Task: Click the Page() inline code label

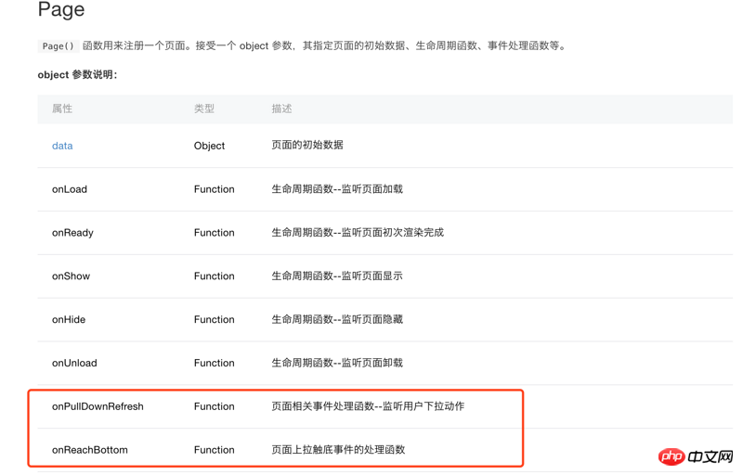Action: [x=58, y=45]
